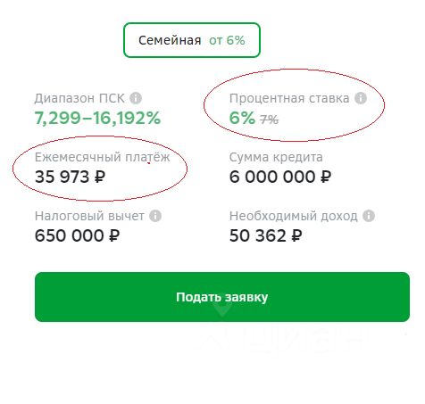Click the Процентная ставка label
The width and height of the screenshot is (425, 404).
pyautogui.click(x=289, y=98)
